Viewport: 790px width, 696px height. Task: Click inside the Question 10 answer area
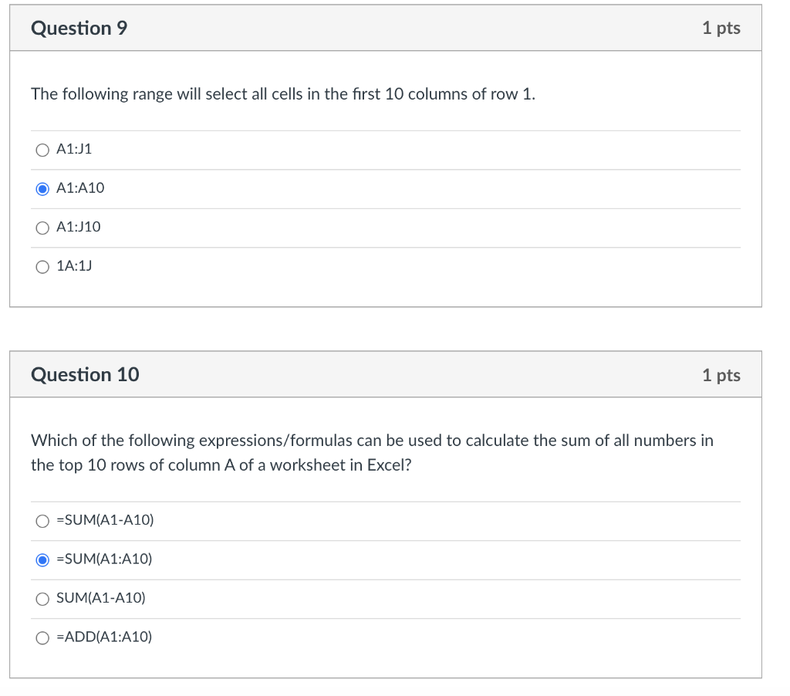tap(386, 579)
